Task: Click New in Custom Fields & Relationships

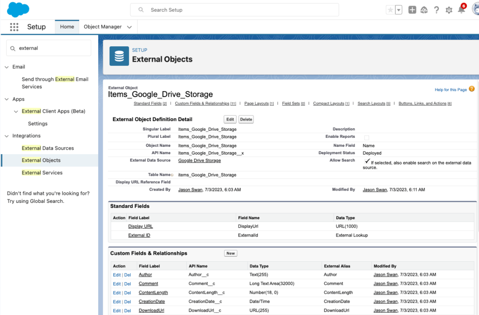Action: click(x=231, y=253)
